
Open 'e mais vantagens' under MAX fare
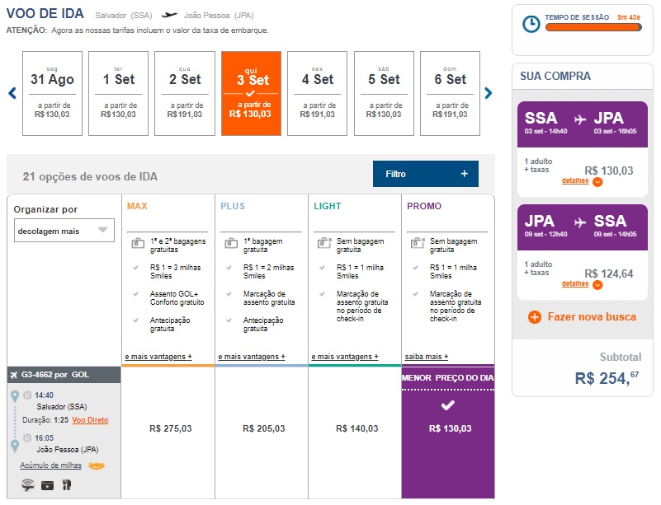pos(158,357)
